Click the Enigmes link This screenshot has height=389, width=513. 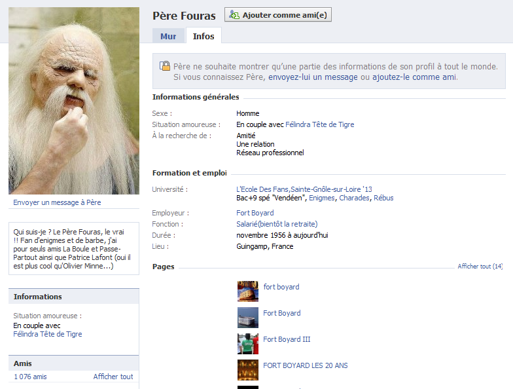322,198
